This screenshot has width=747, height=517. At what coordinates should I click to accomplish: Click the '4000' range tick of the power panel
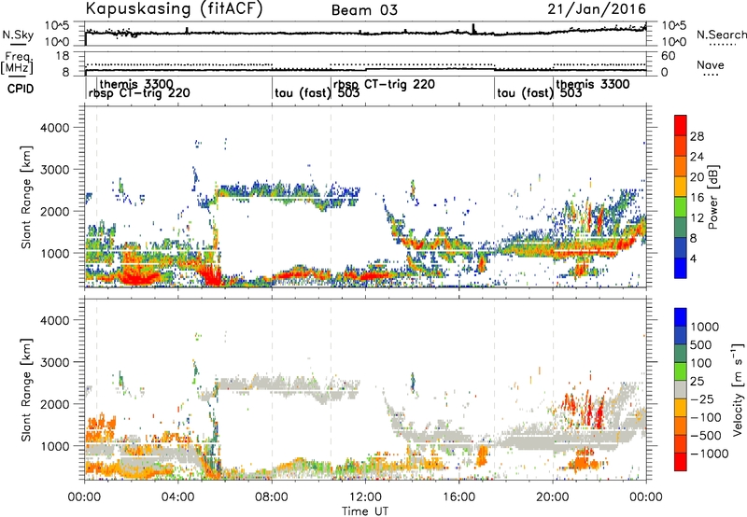click(x=55, y=128)
